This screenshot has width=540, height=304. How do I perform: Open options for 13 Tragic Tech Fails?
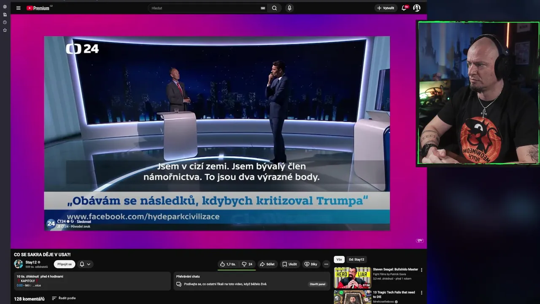coord(421,293)
